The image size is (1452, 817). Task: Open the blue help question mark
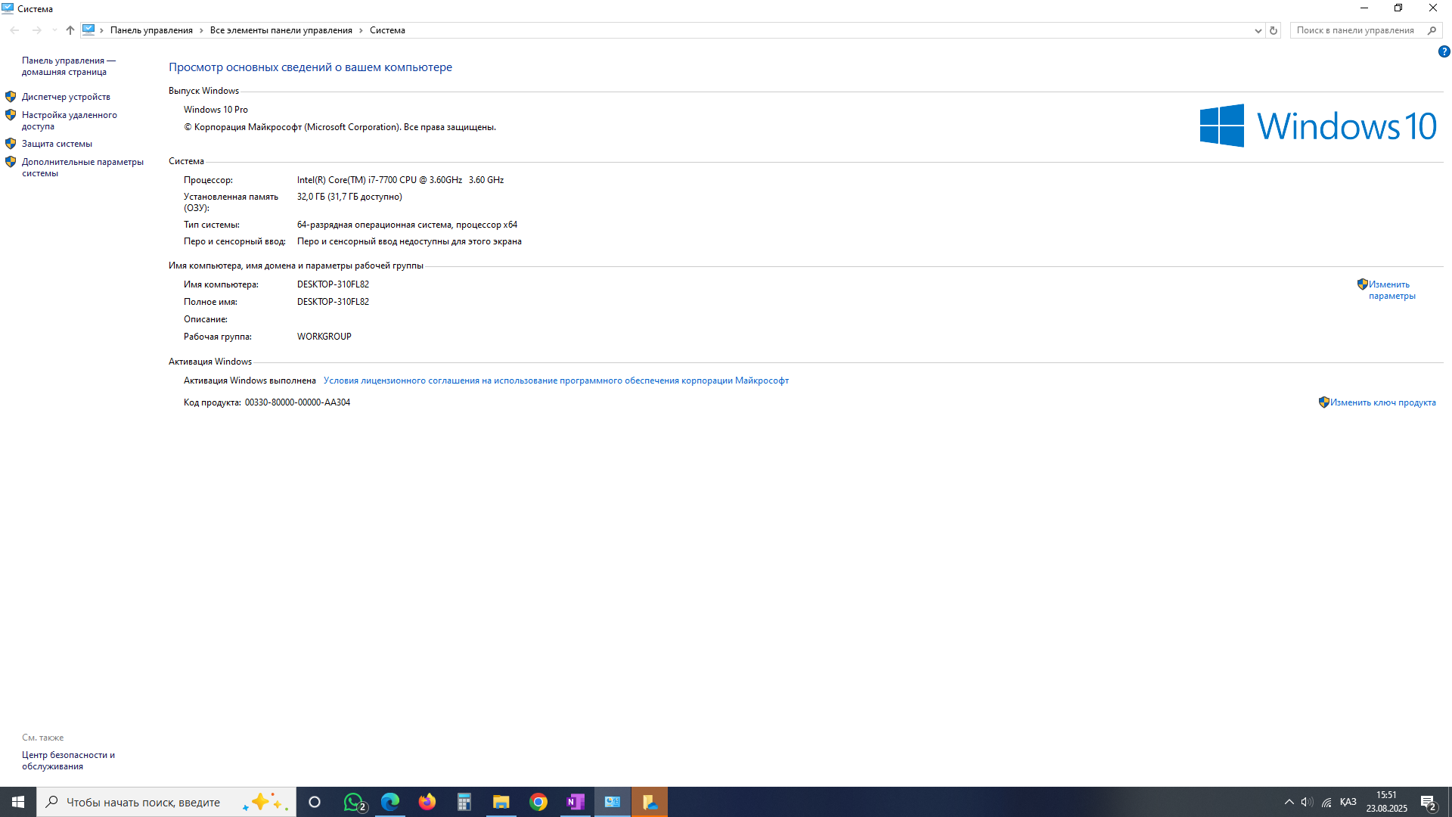(1444, 51)
